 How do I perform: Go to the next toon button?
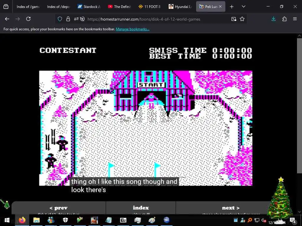tap(231, 208)
